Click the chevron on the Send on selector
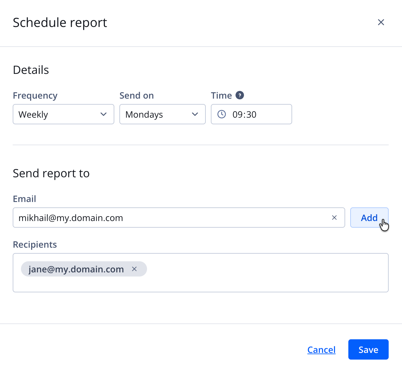Image resolution: width=402 pixels, height=371 pixels. click(195, 114)
